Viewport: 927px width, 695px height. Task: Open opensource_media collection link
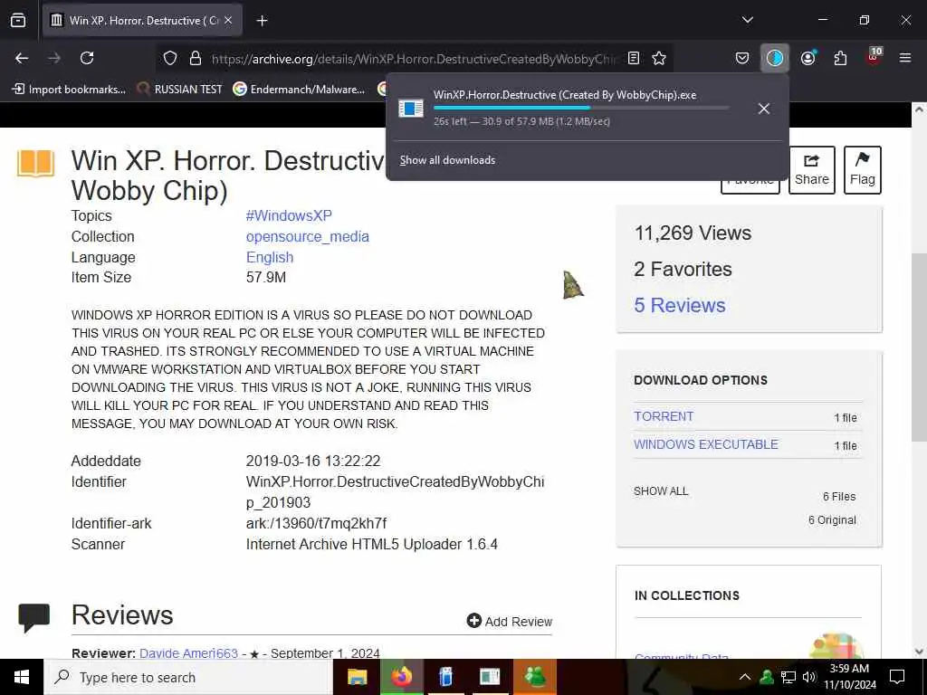coord(308,236)
